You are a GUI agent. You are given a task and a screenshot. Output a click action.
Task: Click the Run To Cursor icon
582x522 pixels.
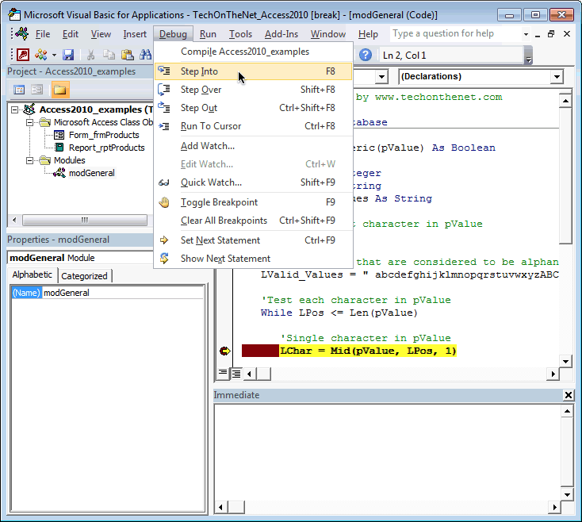[x=164, y=126]
